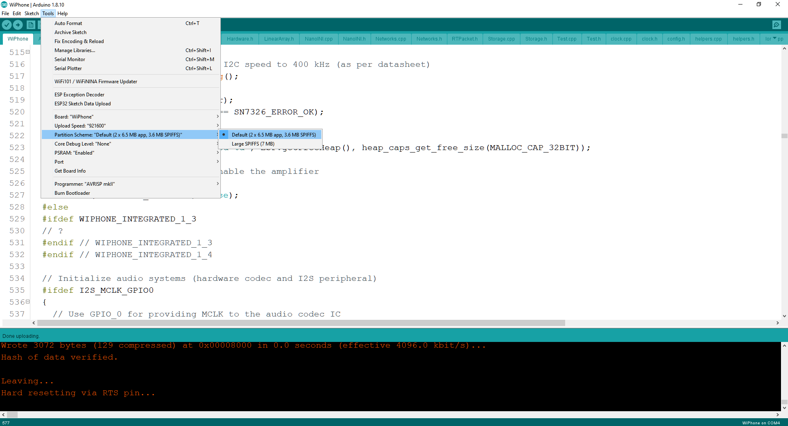Open the Sketch menu
The width and height of the screenshot is (788, 426).
(32, 13)
